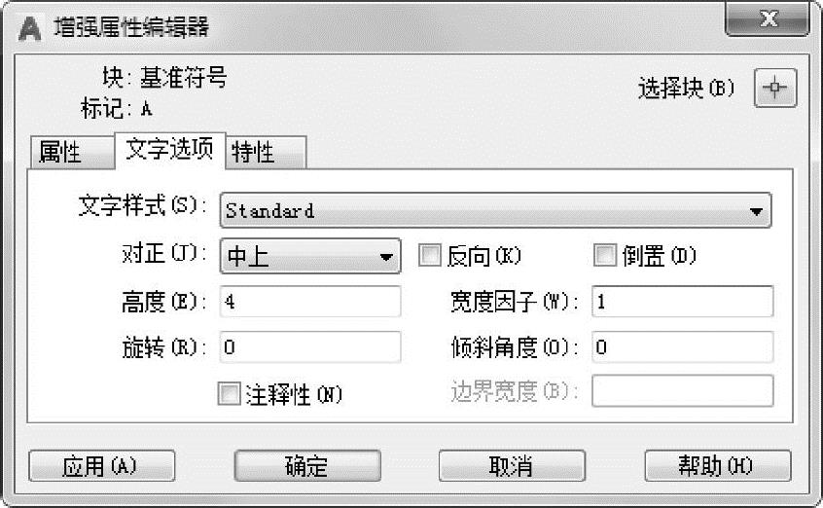
Task: Toggle the 倒置 (upside down) checkbox
Action: 605,256
